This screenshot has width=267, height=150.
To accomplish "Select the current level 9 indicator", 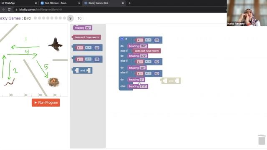I will 71,18.
